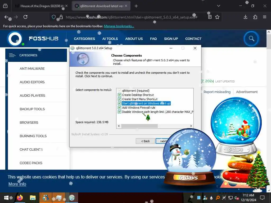Open BACKUP TOOLS category
271x203 pixels.
click(x=32, y=109)
